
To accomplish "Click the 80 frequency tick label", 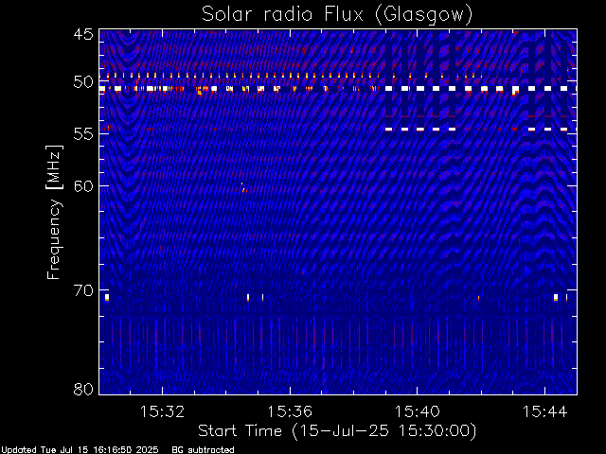I will 83,389.
